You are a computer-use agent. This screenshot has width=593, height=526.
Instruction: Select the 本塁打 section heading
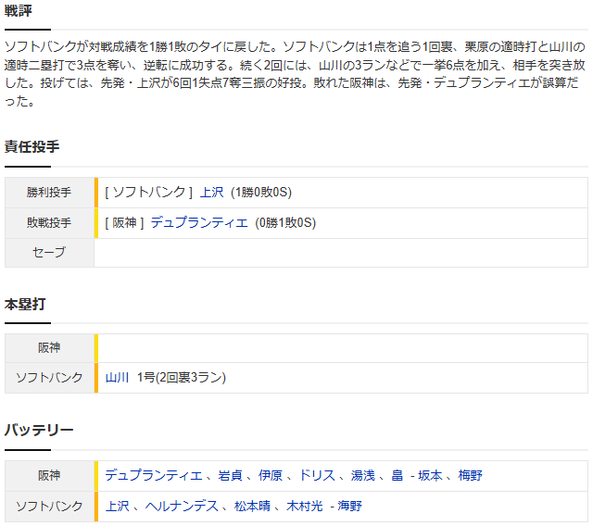[x=25, y=304]
